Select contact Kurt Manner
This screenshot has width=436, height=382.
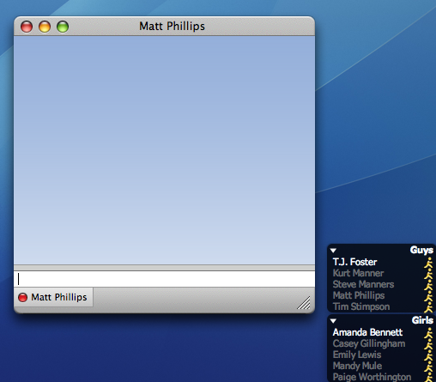pos(358,273)
